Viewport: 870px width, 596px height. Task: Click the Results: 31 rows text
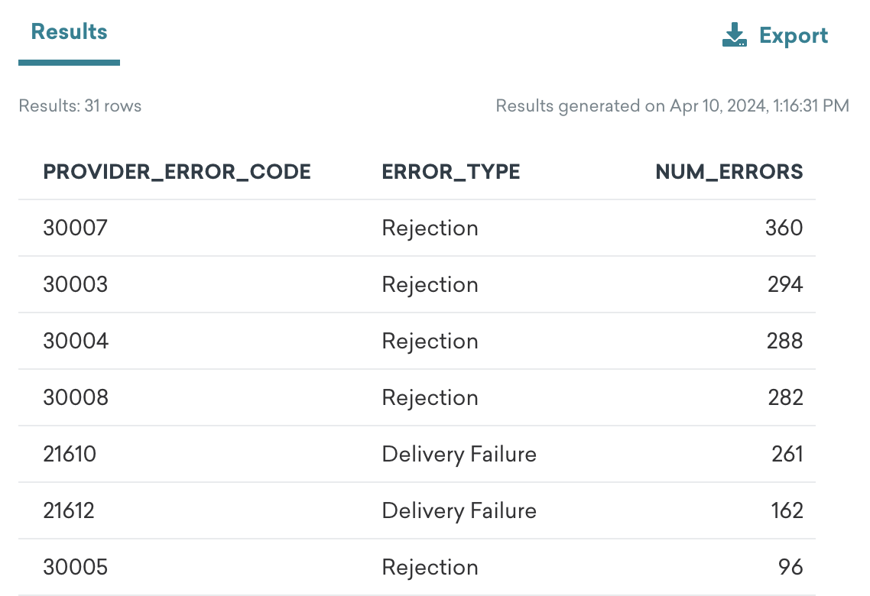pyautogui.click(x=80, y=106)
